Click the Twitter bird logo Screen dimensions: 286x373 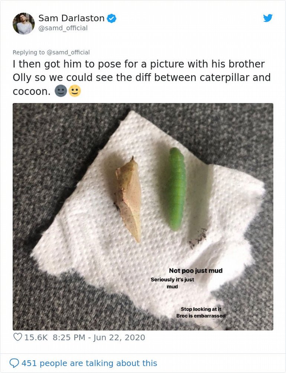(268, 18)
